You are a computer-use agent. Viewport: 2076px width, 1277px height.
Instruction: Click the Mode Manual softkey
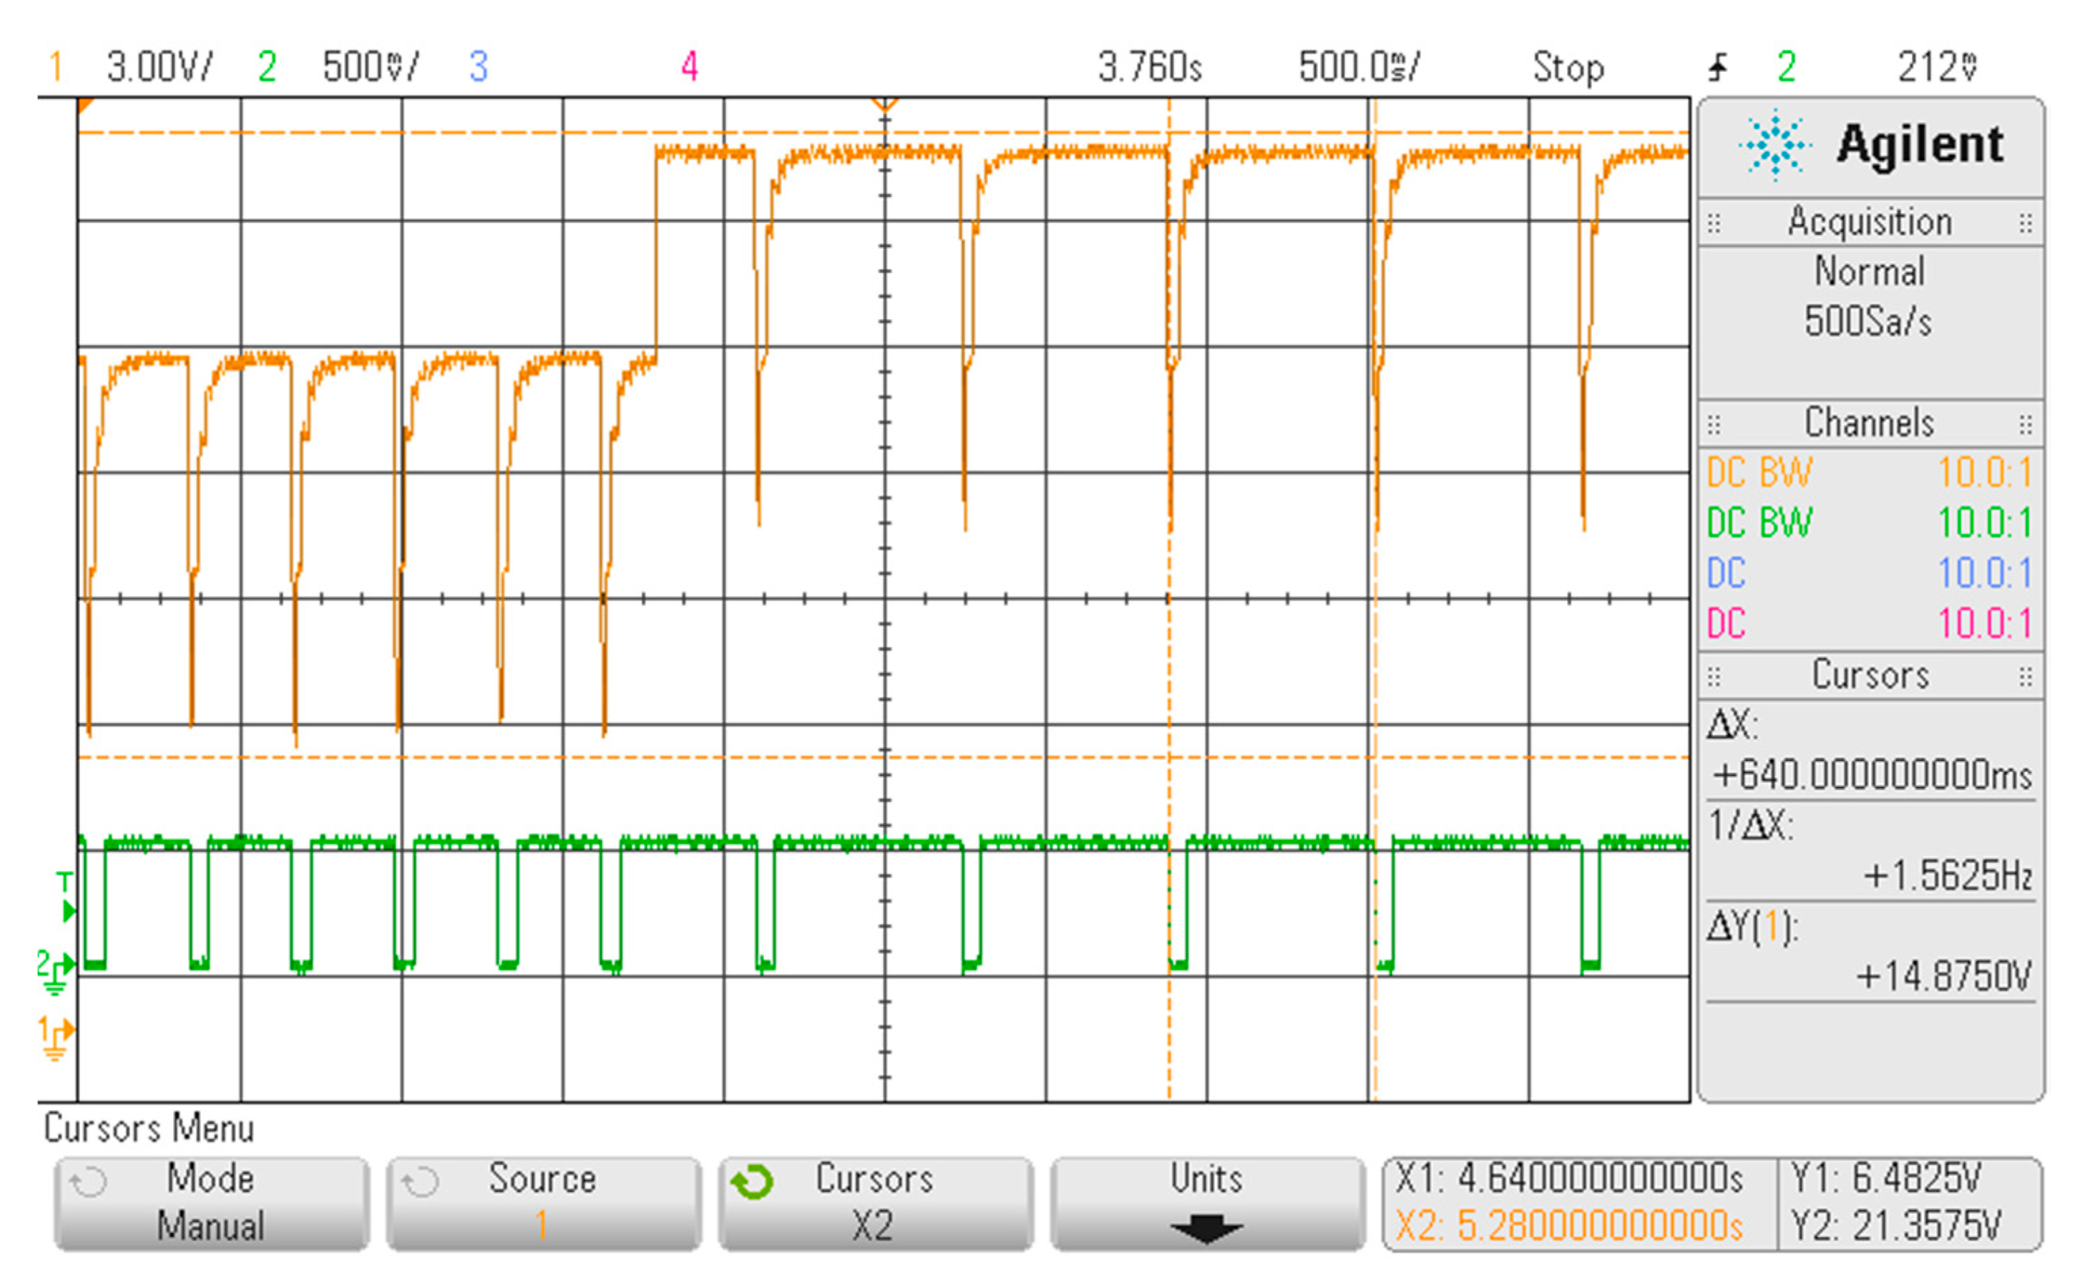[x=211, y=1203]
